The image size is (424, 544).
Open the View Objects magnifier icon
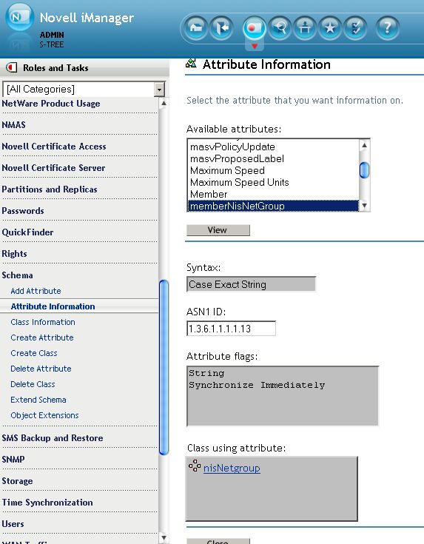280,27
